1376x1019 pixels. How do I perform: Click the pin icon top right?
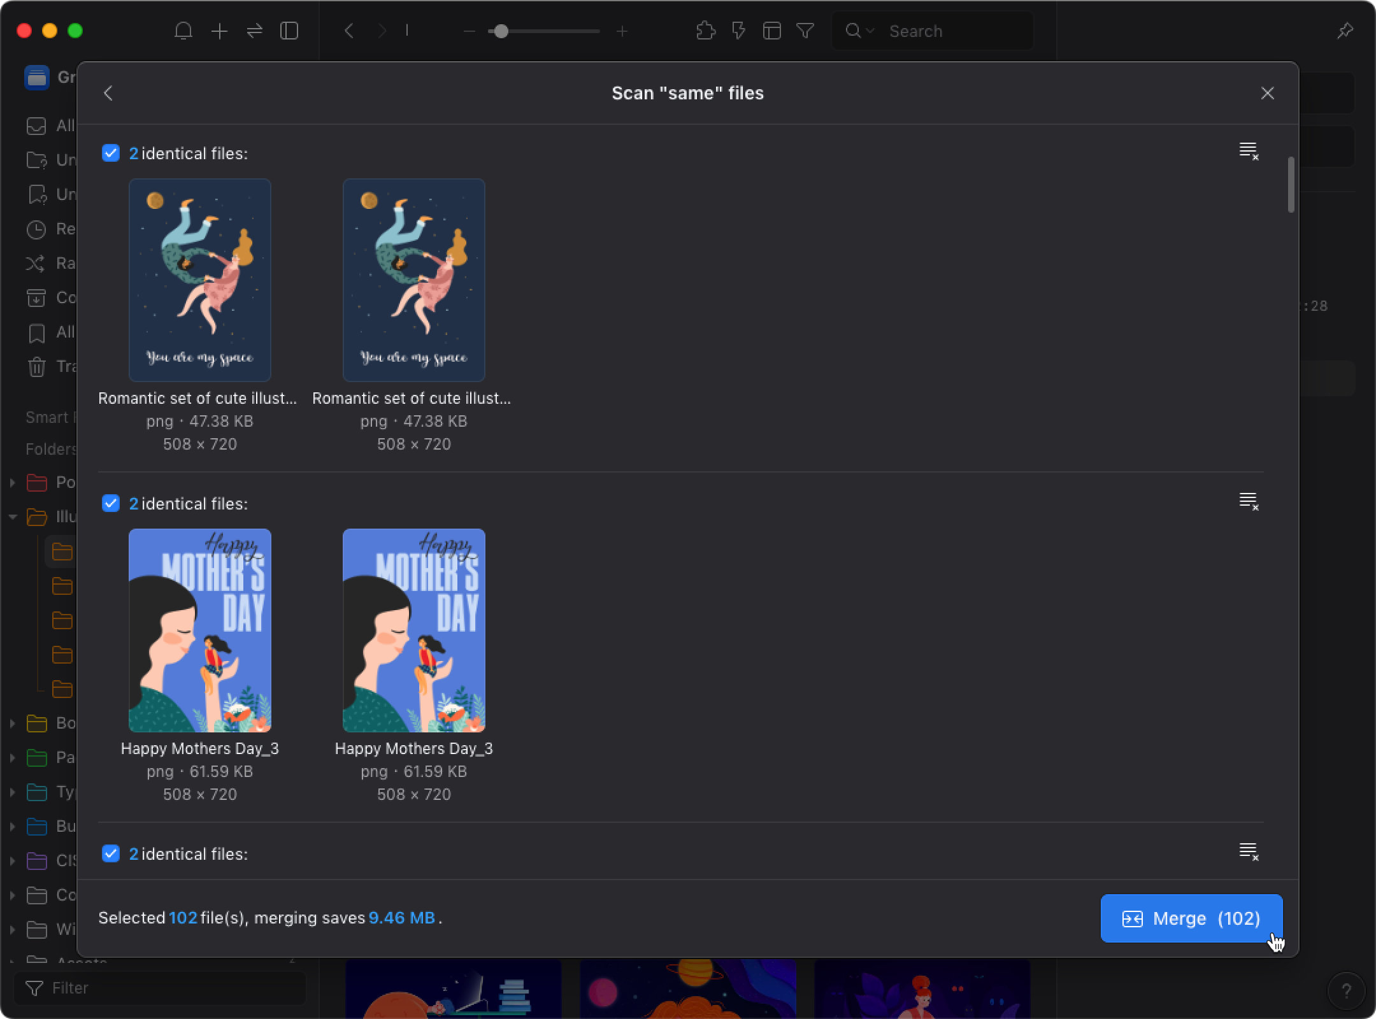point(1346,30)
